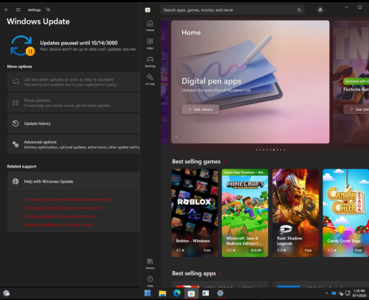369x300 pixels.
Task: Click the carousel page indicator dots
Action: point(270,150)
